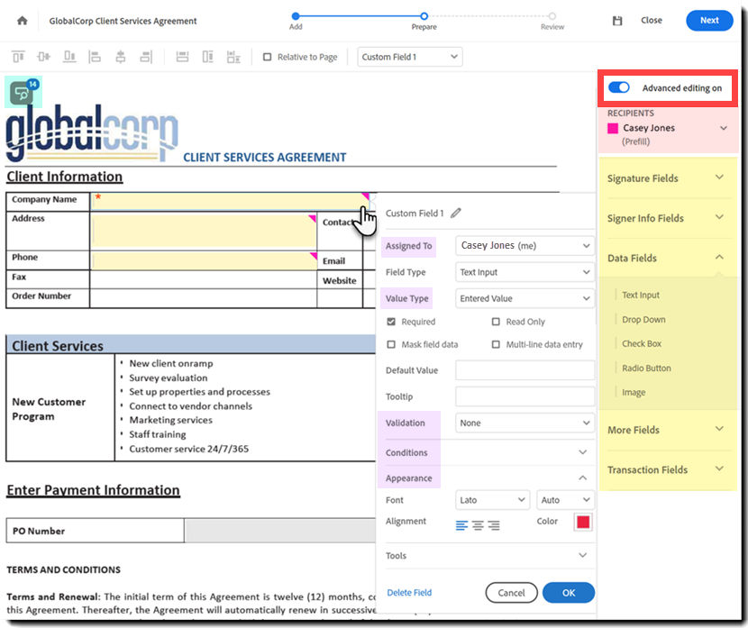
Task: Align selected fields to left edge
Action: (x=95, y=57)
